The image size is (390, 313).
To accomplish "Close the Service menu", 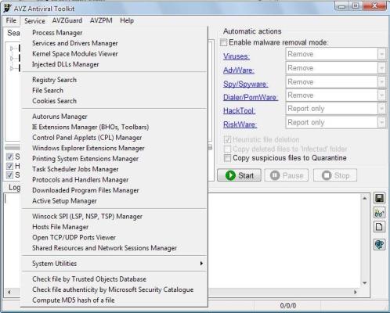I will coord(34,20).
